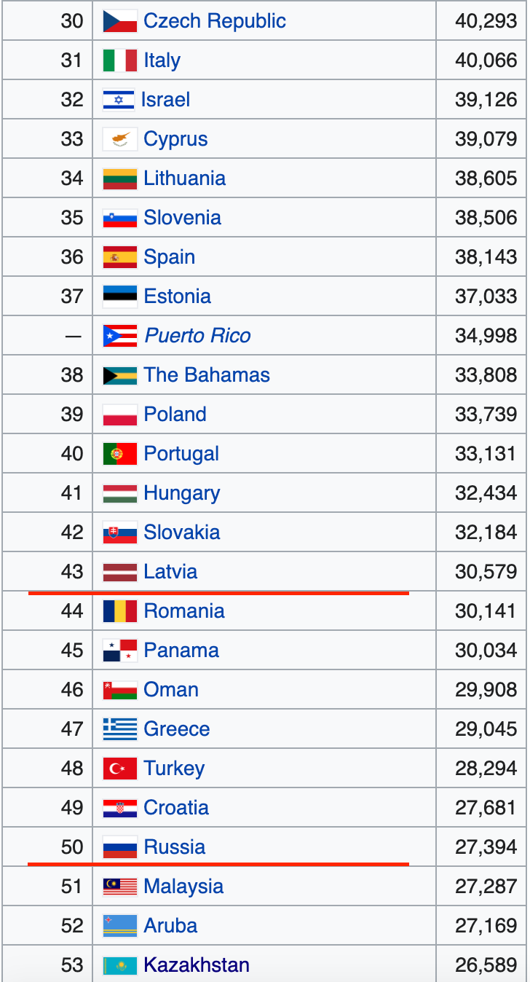Follow the Slovenia link
Screen dimensions: 530x982
click(182, 218)
